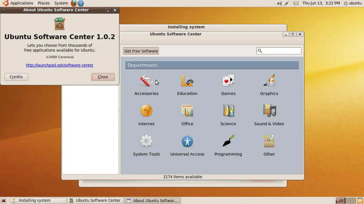Image resolution: width=364 pixels, height=204 pixels.
Task: Open the System Tools department icon
Action: (146, 141)
